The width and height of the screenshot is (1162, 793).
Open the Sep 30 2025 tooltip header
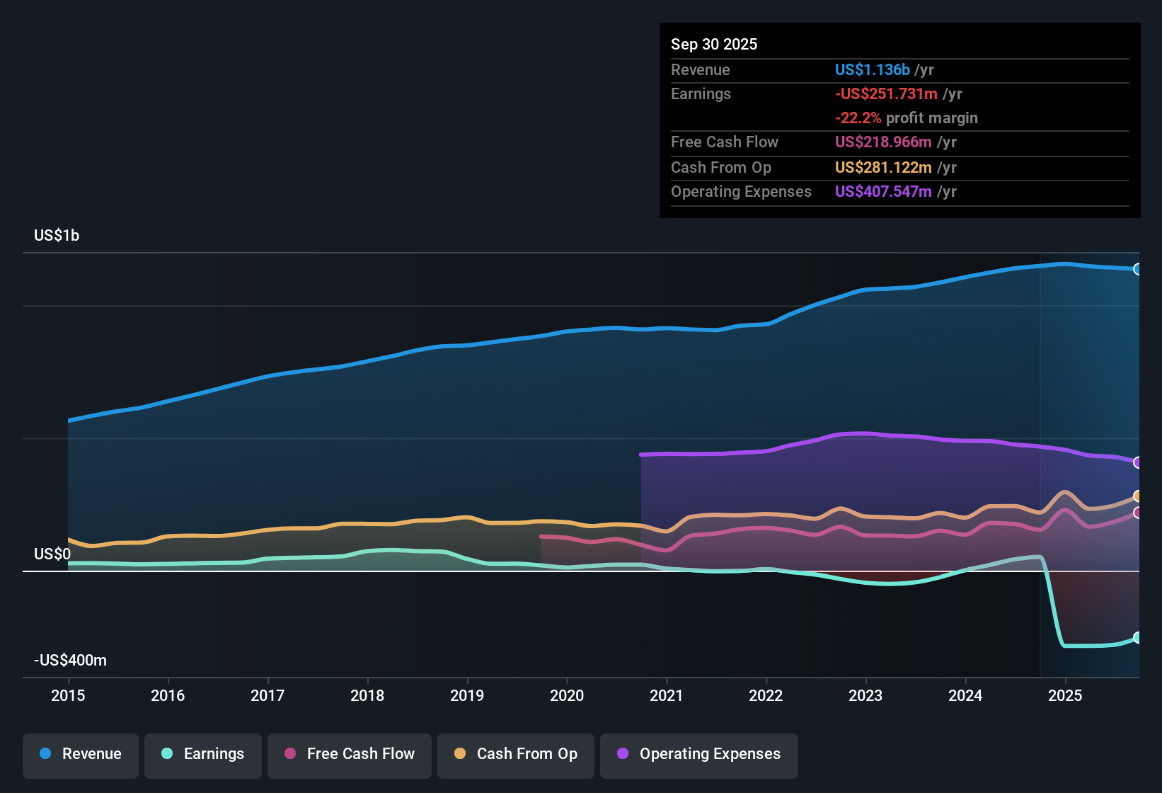[714, 44]
